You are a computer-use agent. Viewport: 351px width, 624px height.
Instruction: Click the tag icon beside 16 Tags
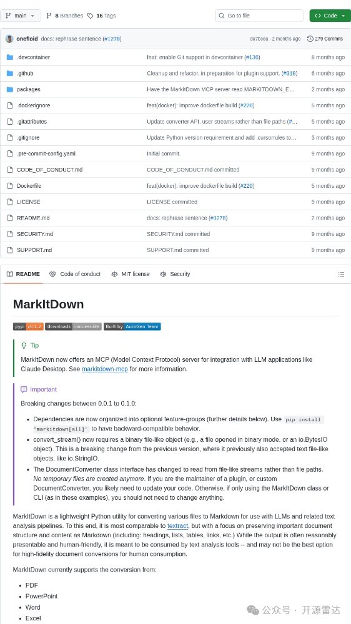91,16
